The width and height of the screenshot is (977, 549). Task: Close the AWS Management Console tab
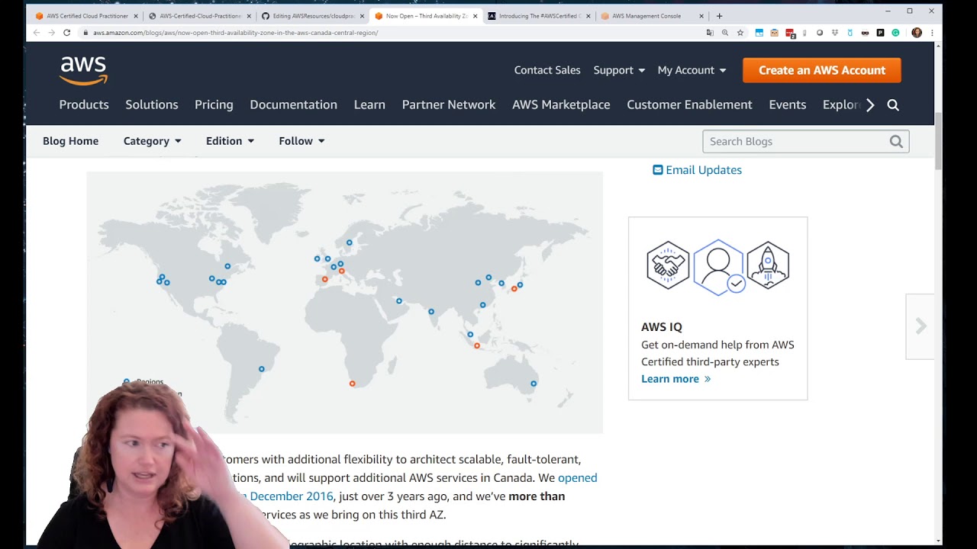[701, 16]
